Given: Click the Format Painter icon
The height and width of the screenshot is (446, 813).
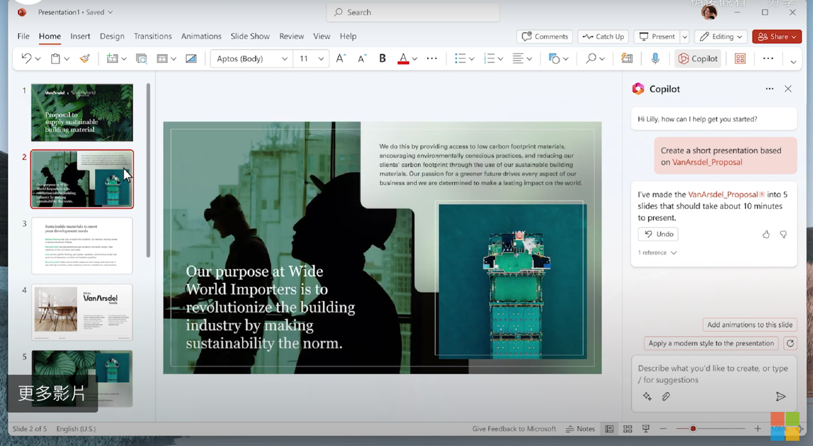Looking at the screenshot, I should tap(85, 58).
